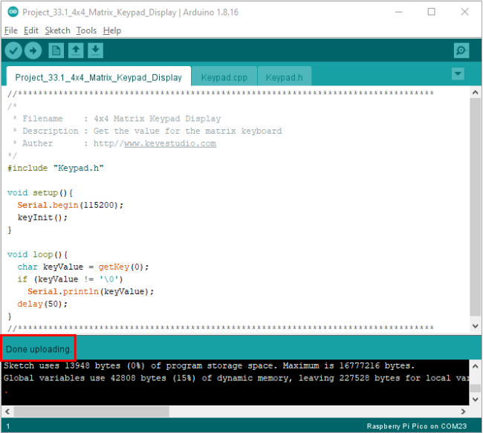Open the Tools menu

86,30
